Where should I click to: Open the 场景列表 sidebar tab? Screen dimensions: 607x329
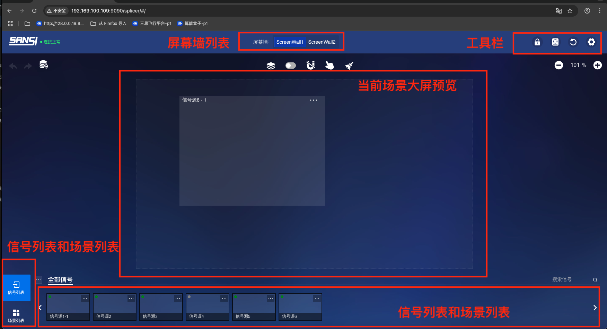pos(17,316)
